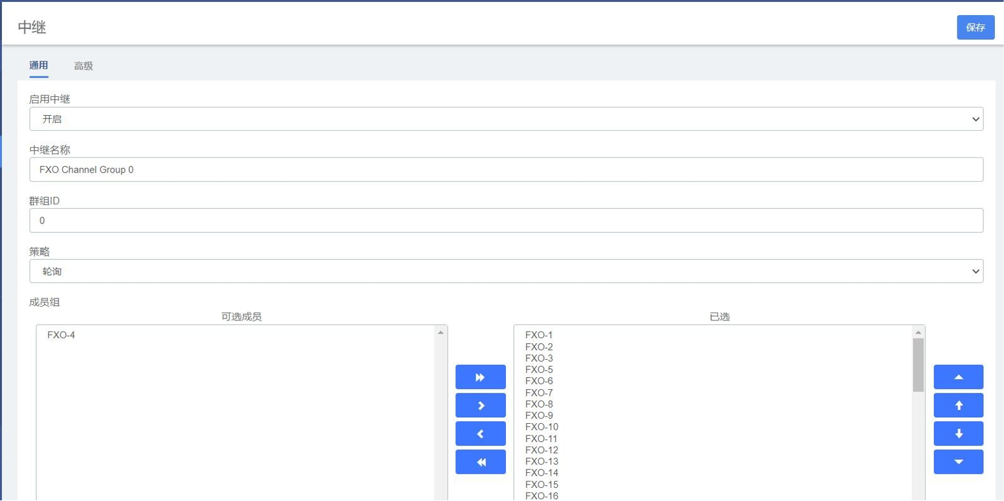Expand the 策略 dropdown showing 轮询
This screenshot has height=501, width=1004.
coord(506,271)
